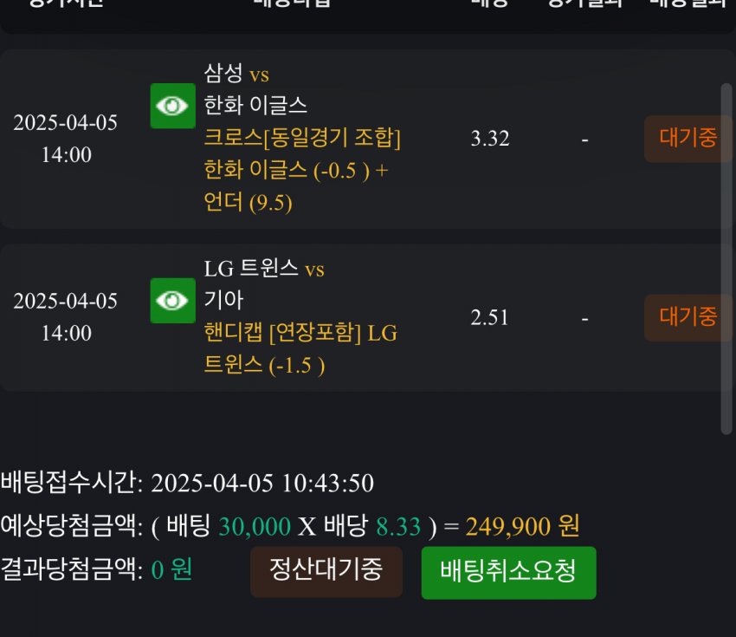Viewport: 736px width, 637px height.
Task: Click the 3.32 odds value
Action: (489, 139)
